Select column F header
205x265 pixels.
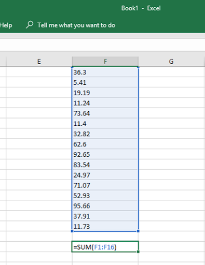point(105,62)
